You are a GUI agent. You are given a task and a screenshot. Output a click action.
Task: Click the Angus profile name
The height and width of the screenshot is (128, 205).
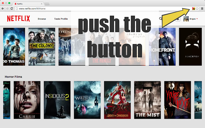[x=193, y=19]
